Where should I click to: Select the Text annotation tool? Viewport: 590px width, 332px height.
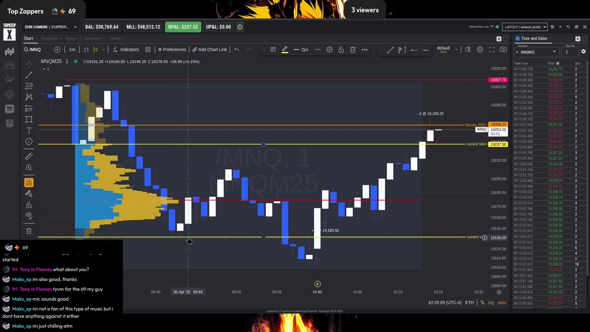29,130
